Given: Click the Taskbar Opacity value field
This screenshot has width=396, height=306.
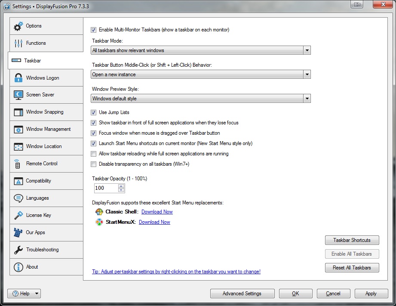Looking at the screenshot, I should pyautogui.click(x=105, y=188).
